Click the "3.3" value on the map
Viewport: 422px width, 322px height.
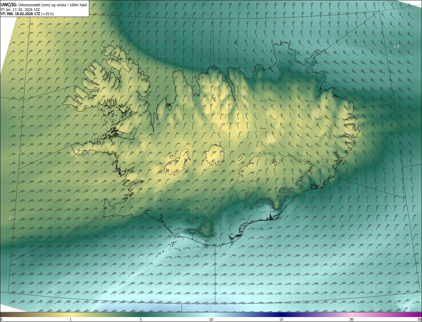pyautogui.click(x=11, y=218)
